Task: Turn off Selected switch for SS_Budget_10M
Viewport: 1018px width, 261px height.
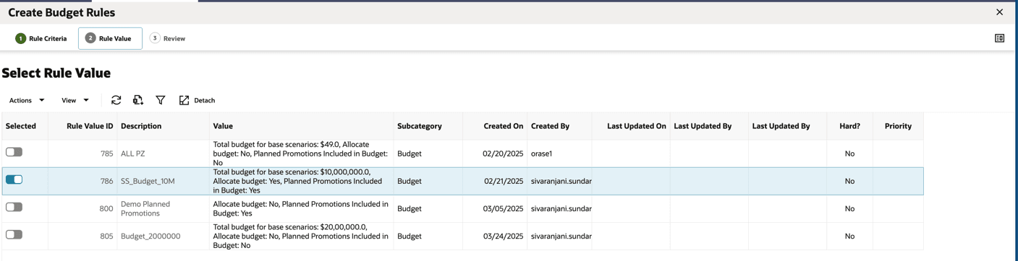Action: (x=14, y=180)
